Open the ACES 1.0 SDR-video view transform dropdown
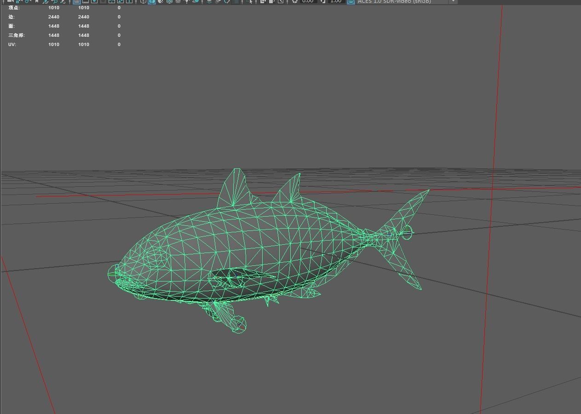The image size is (581, 414). [407, 1]
